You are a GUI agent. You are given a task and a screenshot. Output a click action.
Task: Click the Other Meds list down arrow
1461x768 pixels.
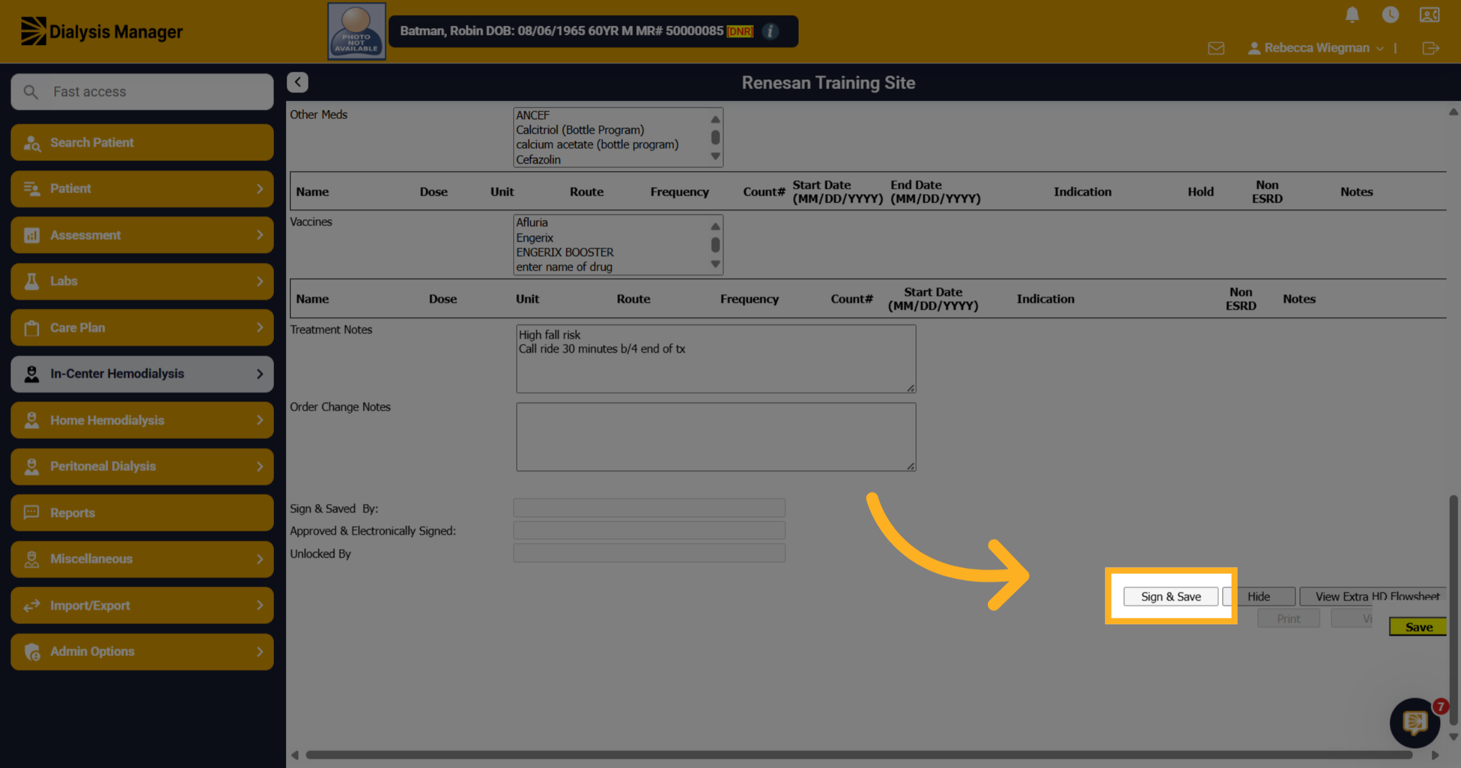click(715, 156)
